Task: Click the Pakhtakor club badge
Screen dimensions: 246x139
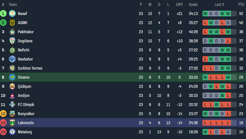Action: tap(12, 32)
